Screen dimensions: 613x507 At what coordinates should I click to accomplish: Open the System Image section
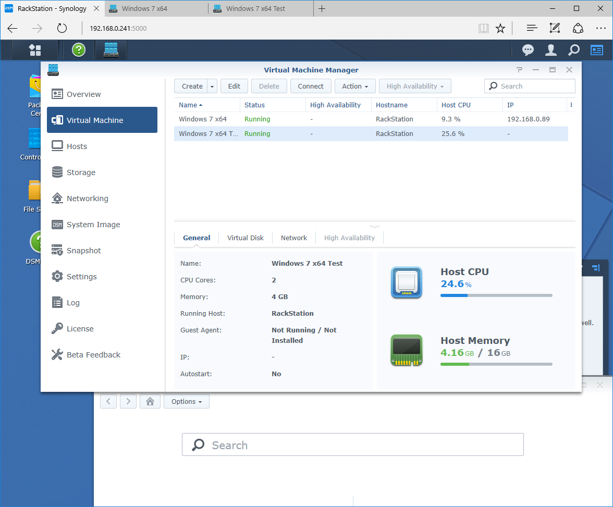click(x=102, y=225)
